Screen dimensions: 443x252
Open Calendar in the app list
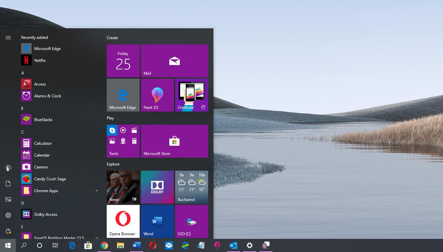tap(61, 155)
